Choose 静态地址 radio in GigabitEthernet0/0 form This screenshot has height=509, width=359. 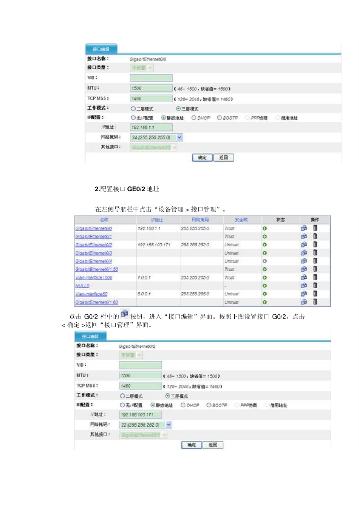coord(164,118)
